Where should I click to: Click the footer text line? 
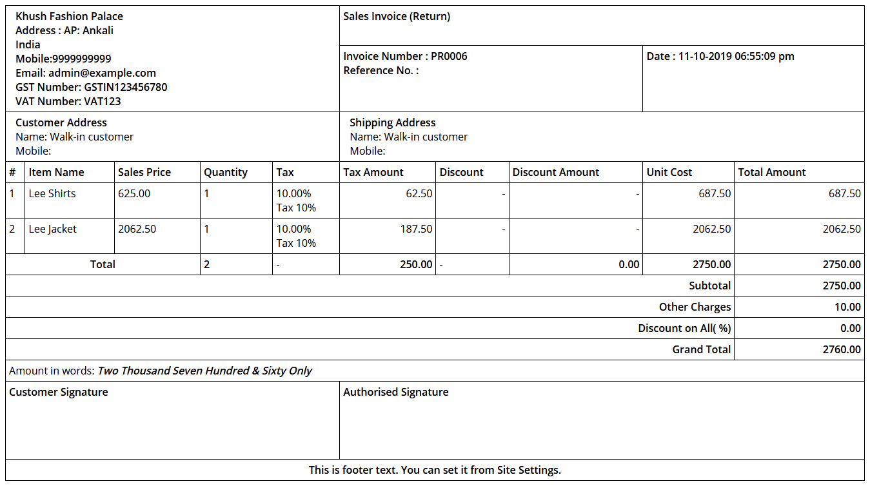(435, 470)
